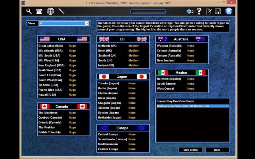Viewport: 255px width, 159px height.
Task: Click the notepad edit icon
Action: [x=209, y=11]
